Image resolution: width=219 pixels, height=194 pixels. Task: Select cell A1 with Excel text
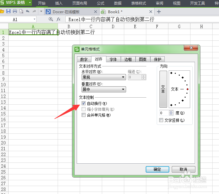(33, 32)
